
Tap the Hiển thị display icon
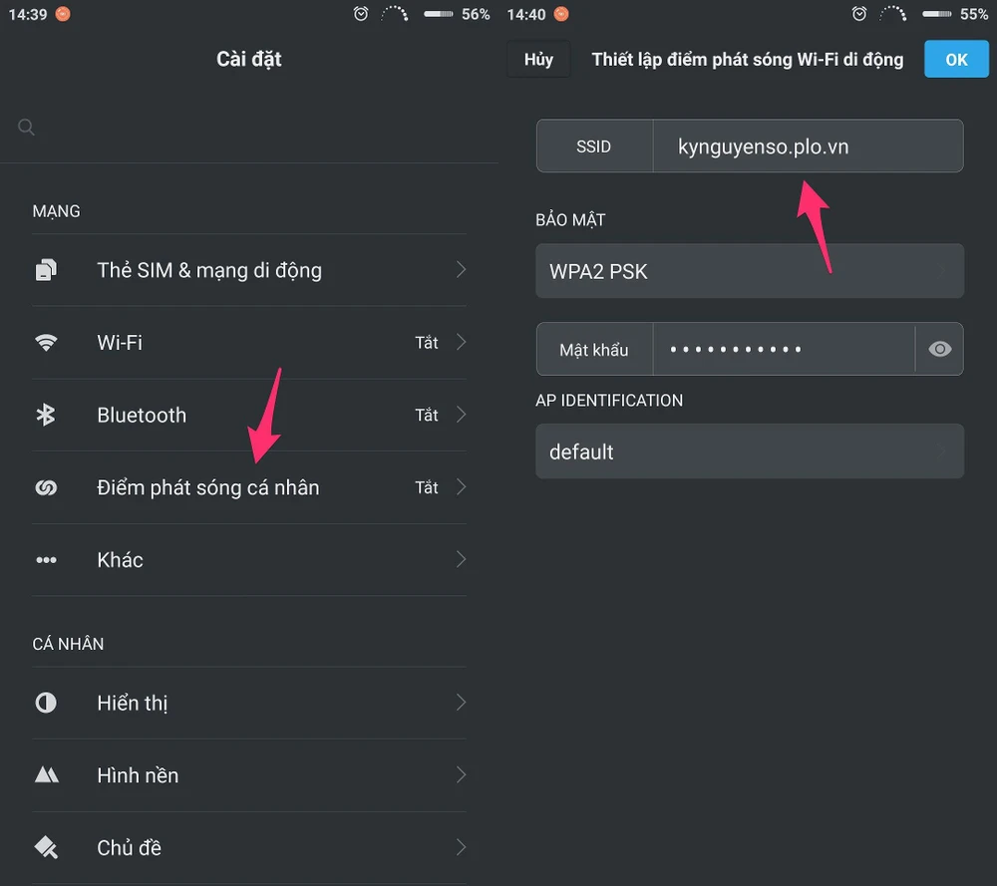click(46, 703)
